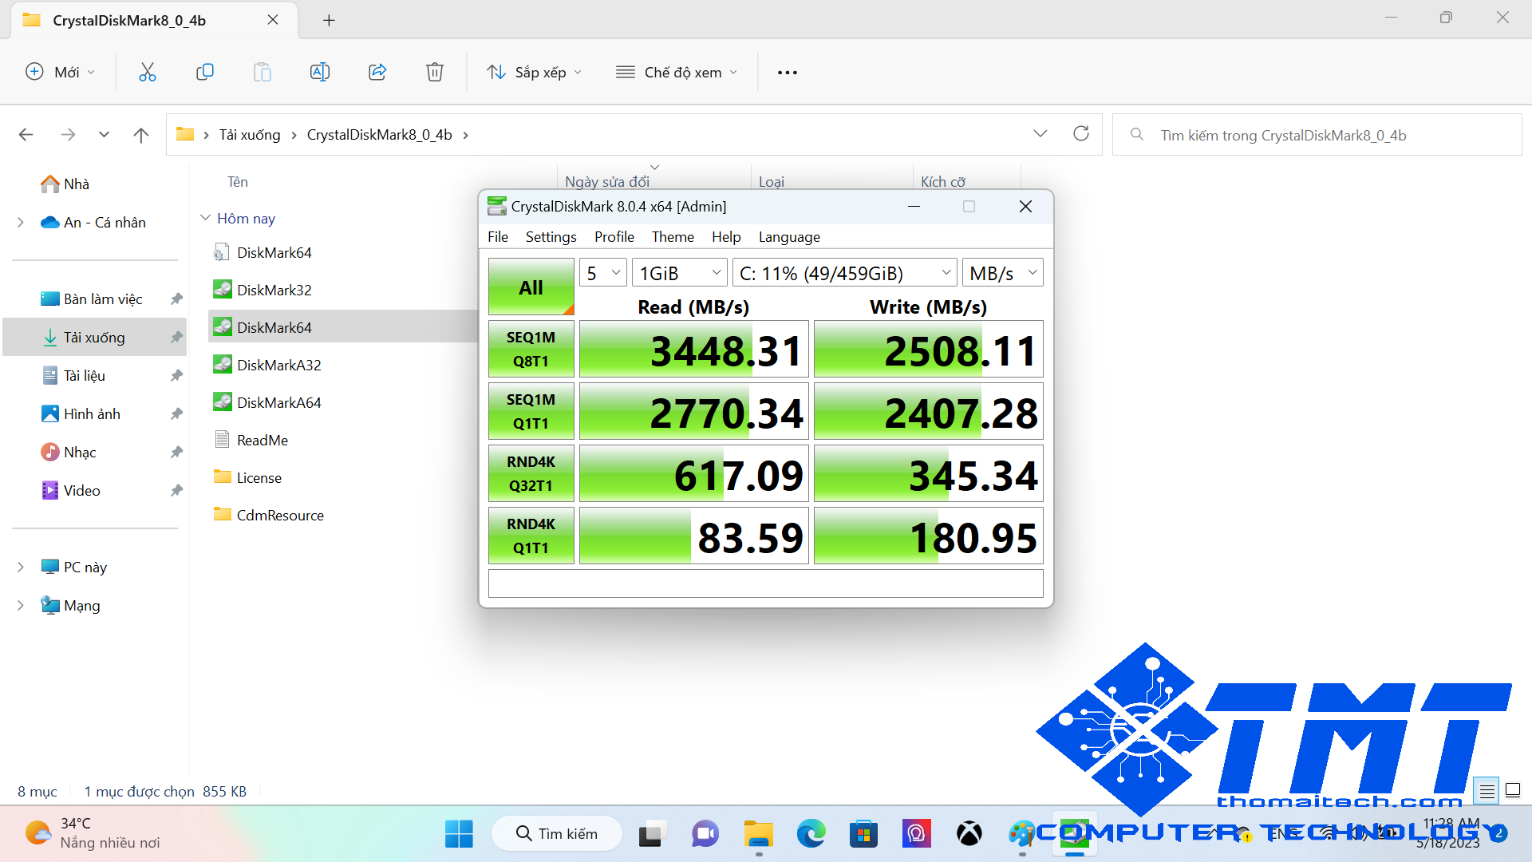
Task: Open the Settings menu in CrystalDiskMark
Action: 551,237
